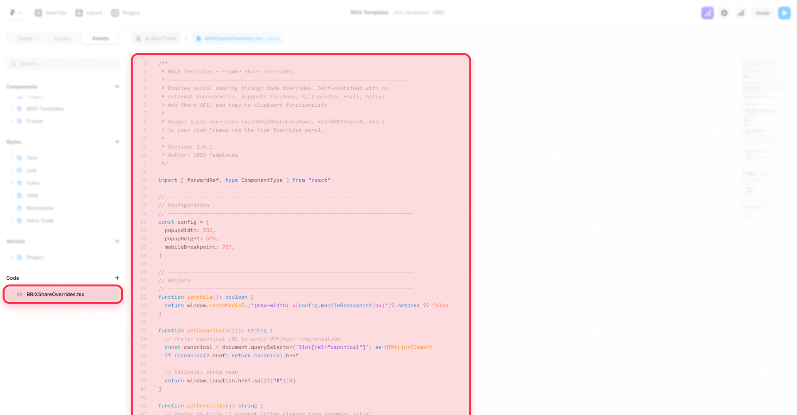Click the Invite button
This screenshot has height=415, width=797.
coord(762,12)
